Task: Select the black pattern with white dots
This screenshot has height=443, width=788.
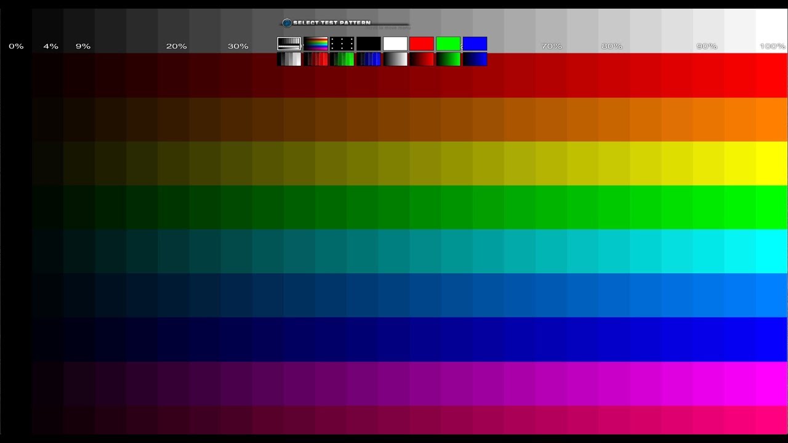Action: coord(342,44)
